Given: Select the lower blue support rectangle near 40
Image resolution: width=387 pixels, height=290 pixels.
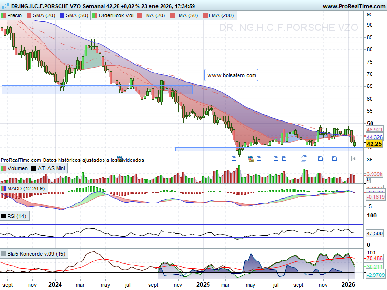Looking at the screenshot, I should click(269, 149).
